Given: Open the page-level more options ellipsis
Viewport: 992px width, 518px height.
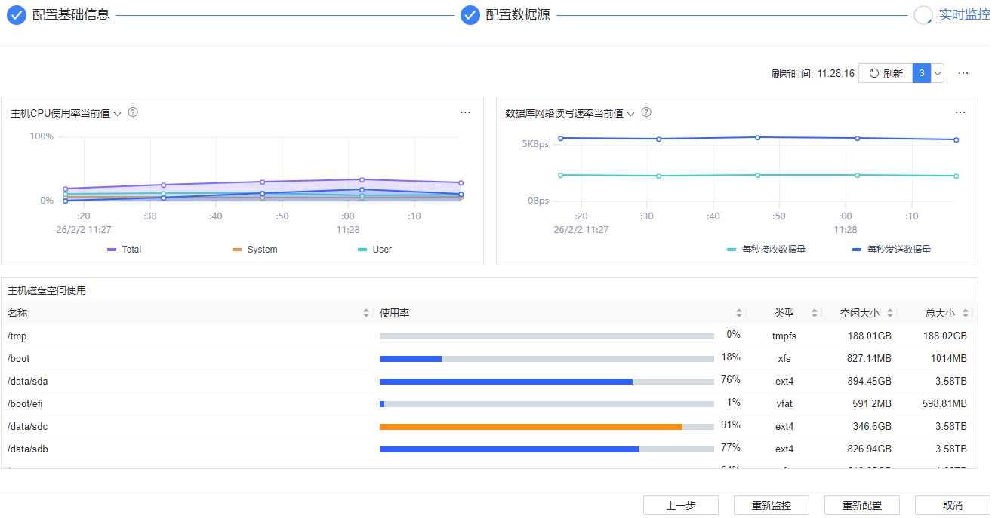Looking at the screenshot, I should (963, 73).
